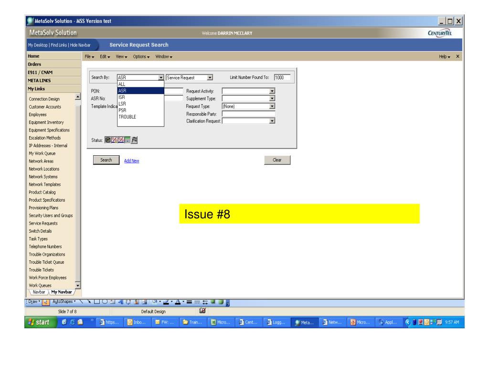The height and width of the screenshot is (367, 489).
Task: Open the Windows Start menu
Action: pos(40,322)
